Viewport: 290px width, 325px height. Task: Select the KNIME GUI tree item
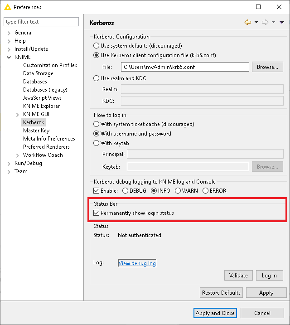pos(36,114)
